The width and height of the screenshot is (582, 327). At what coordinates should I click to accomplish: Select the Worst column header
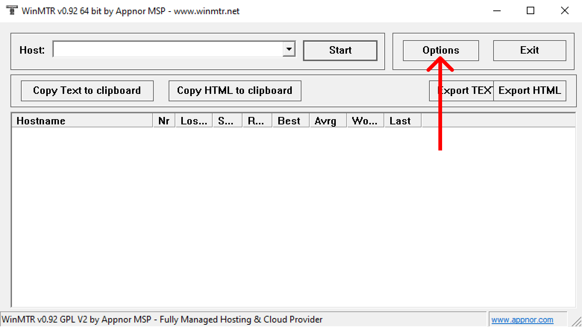[366, 121]
